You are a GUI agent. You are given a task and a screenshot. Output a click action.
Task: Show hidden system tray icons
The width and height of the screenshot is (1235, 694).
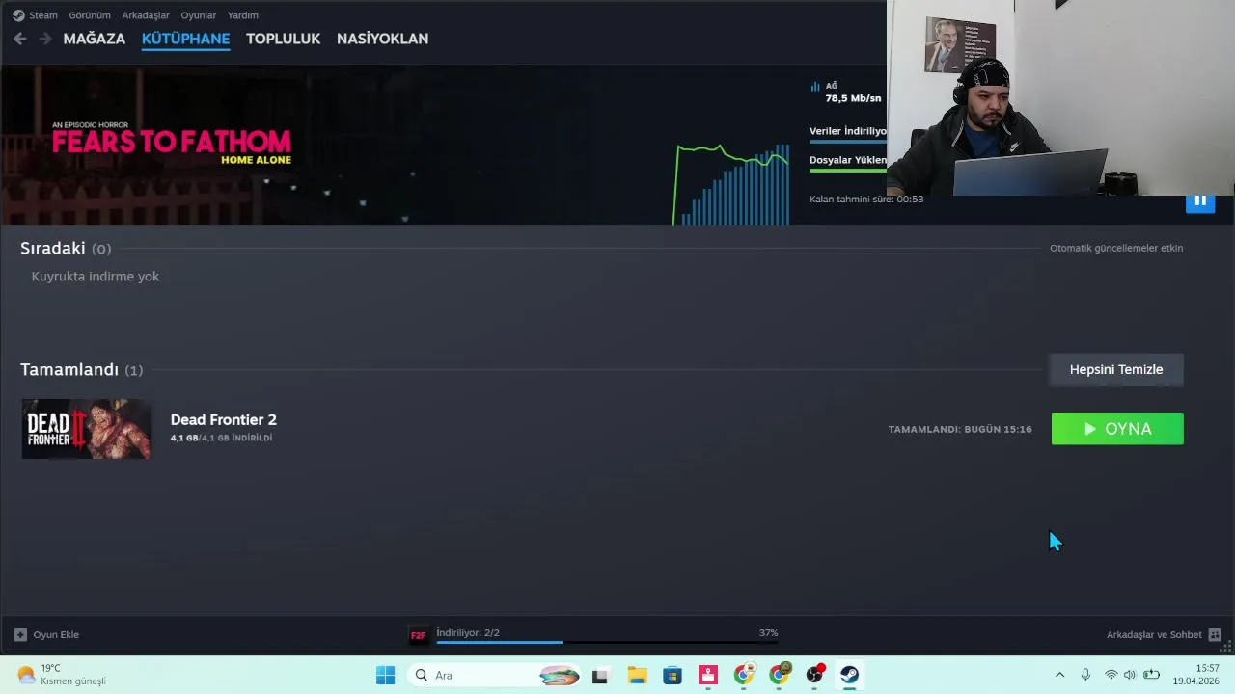(x=1059, y=675)
